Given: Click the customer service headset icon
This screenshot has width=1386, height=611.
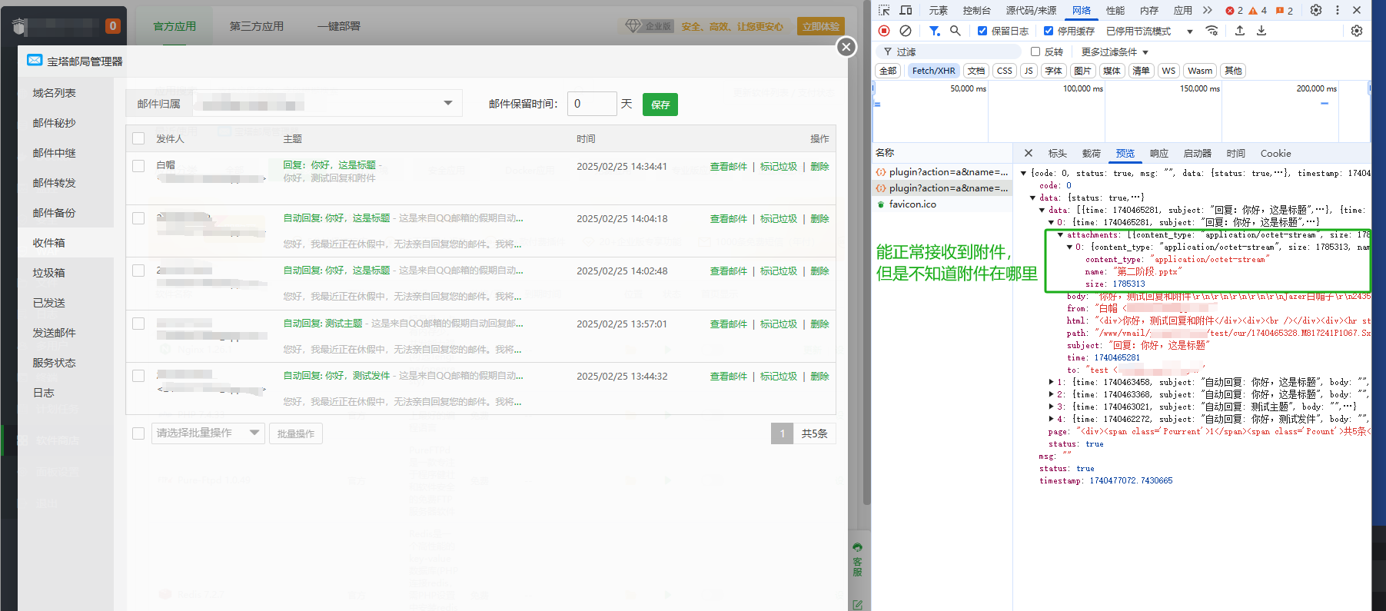Looking at the screenshot, I should pos(857,547).
